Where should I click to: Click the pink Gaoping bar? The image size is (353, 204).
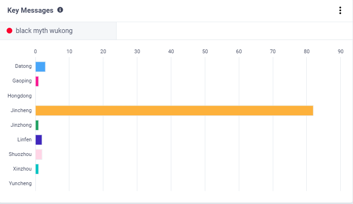pyautogui.click(x=37, y=81)
